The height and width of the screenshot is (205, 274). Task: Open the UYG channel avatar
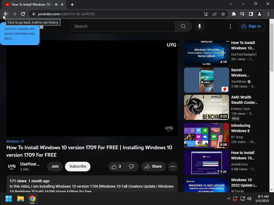coord(12,167)
